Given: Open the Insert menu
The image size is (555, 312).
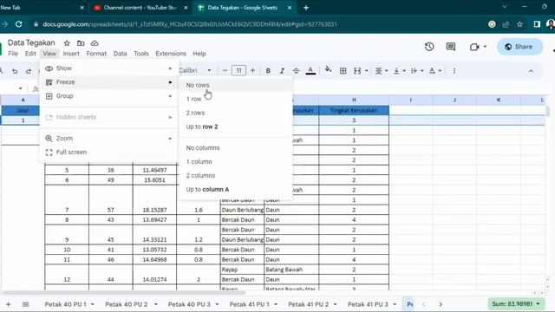Looking at the screenshot, I should click(71, 54).
